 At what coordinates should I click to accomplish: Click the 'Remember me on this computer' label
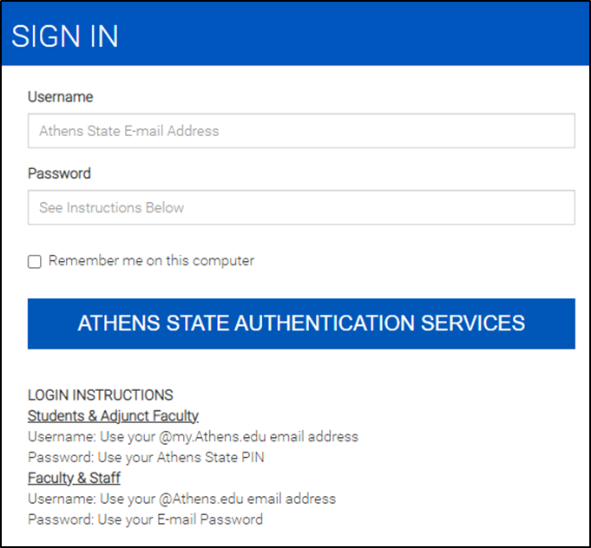[x=151, y=260]
